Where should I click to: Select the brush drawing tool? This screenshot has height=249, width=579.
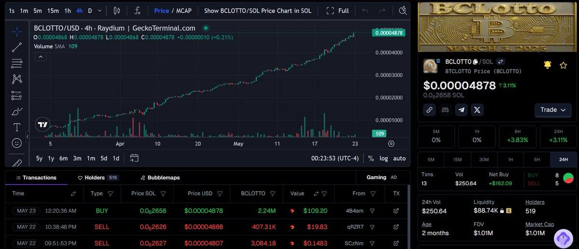coord(16,111)
